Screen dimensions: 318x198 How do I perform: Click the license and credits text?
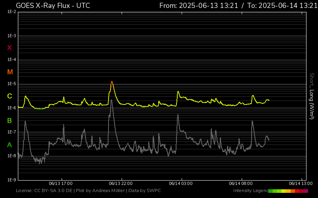click(88, 191)
